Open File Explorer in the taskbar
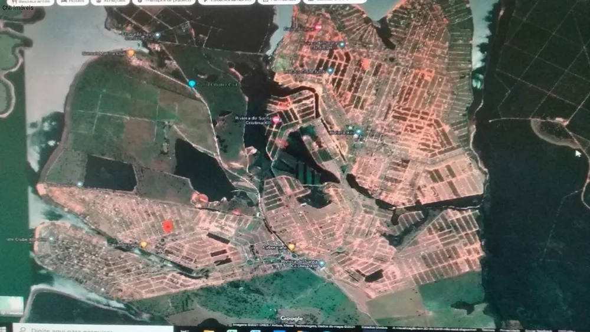This screenshot has height=332, width=590. click(x=208, y=330)
